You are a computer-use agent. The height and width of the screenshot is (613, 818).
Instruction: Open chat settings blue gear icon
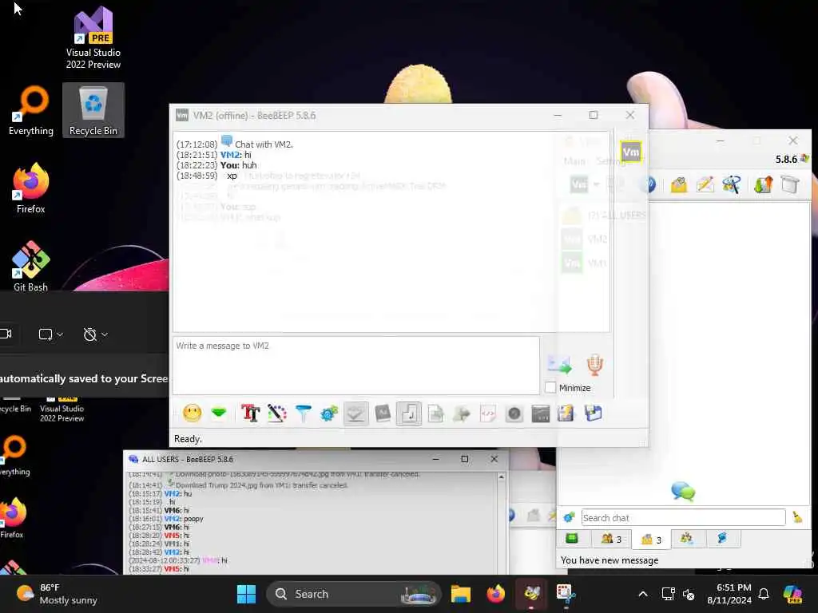(x=329, y=414)
